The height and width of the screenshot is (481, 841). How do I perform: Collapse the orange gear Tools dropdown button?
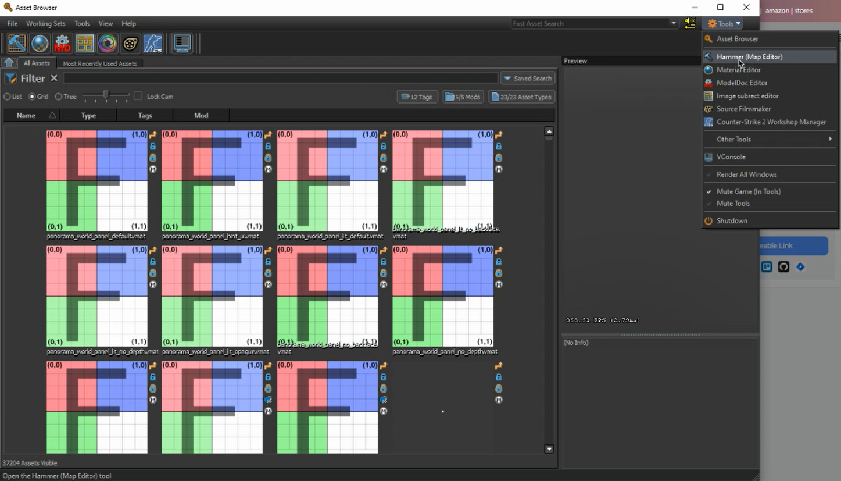[x=724, y=24]
